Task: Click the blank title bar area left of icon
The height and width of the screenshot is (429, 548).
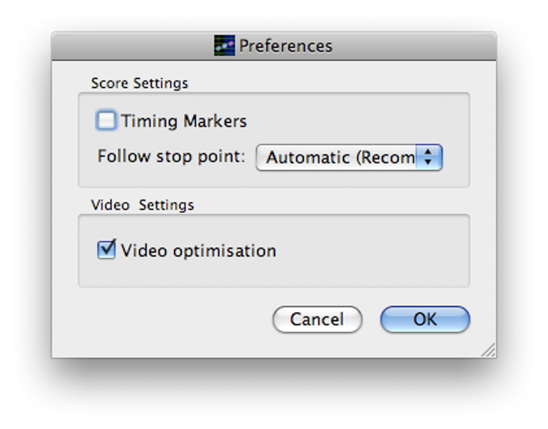Action: tap(133, 46)
